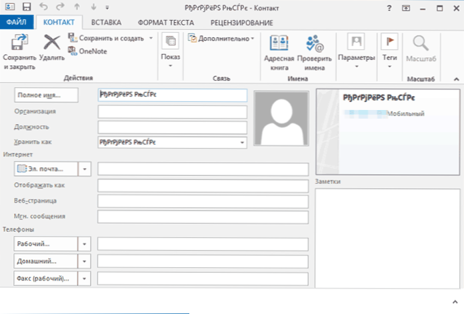The height and width of the screenshot is (314, 464).
Task: Delete contact with Удалить button
Action: coord(52,47)
